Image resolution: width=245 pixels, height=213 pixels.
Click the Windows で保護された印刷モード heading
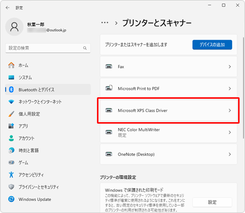(134, 190)
